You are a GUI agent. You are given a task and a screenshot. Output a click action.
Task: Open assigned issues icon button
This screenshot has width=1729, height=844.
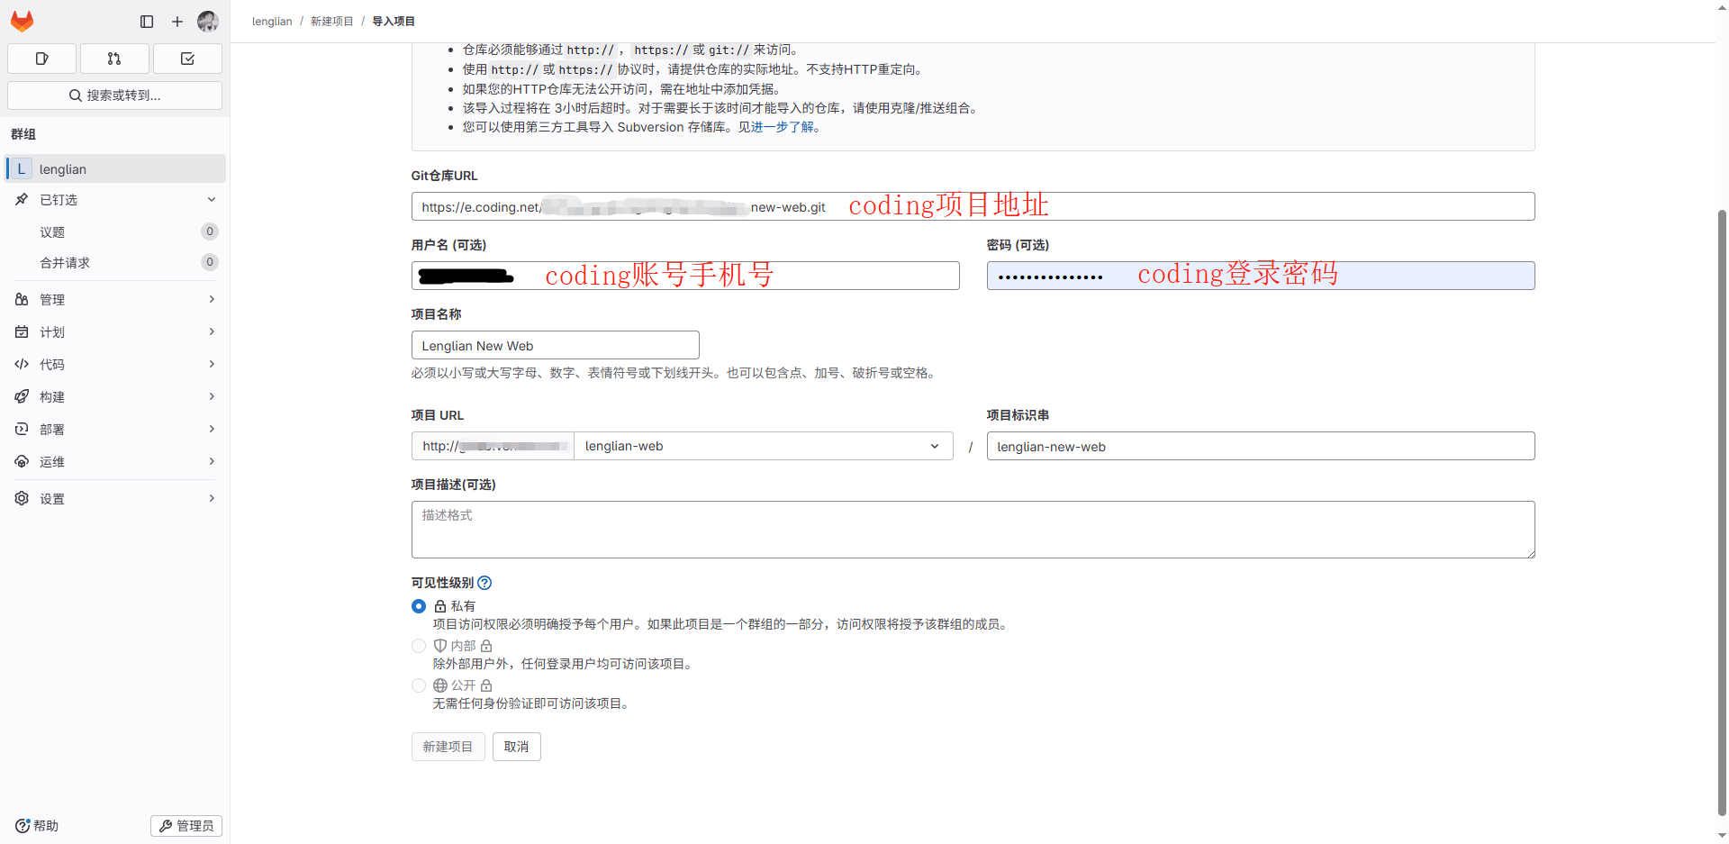click(41, 59)
